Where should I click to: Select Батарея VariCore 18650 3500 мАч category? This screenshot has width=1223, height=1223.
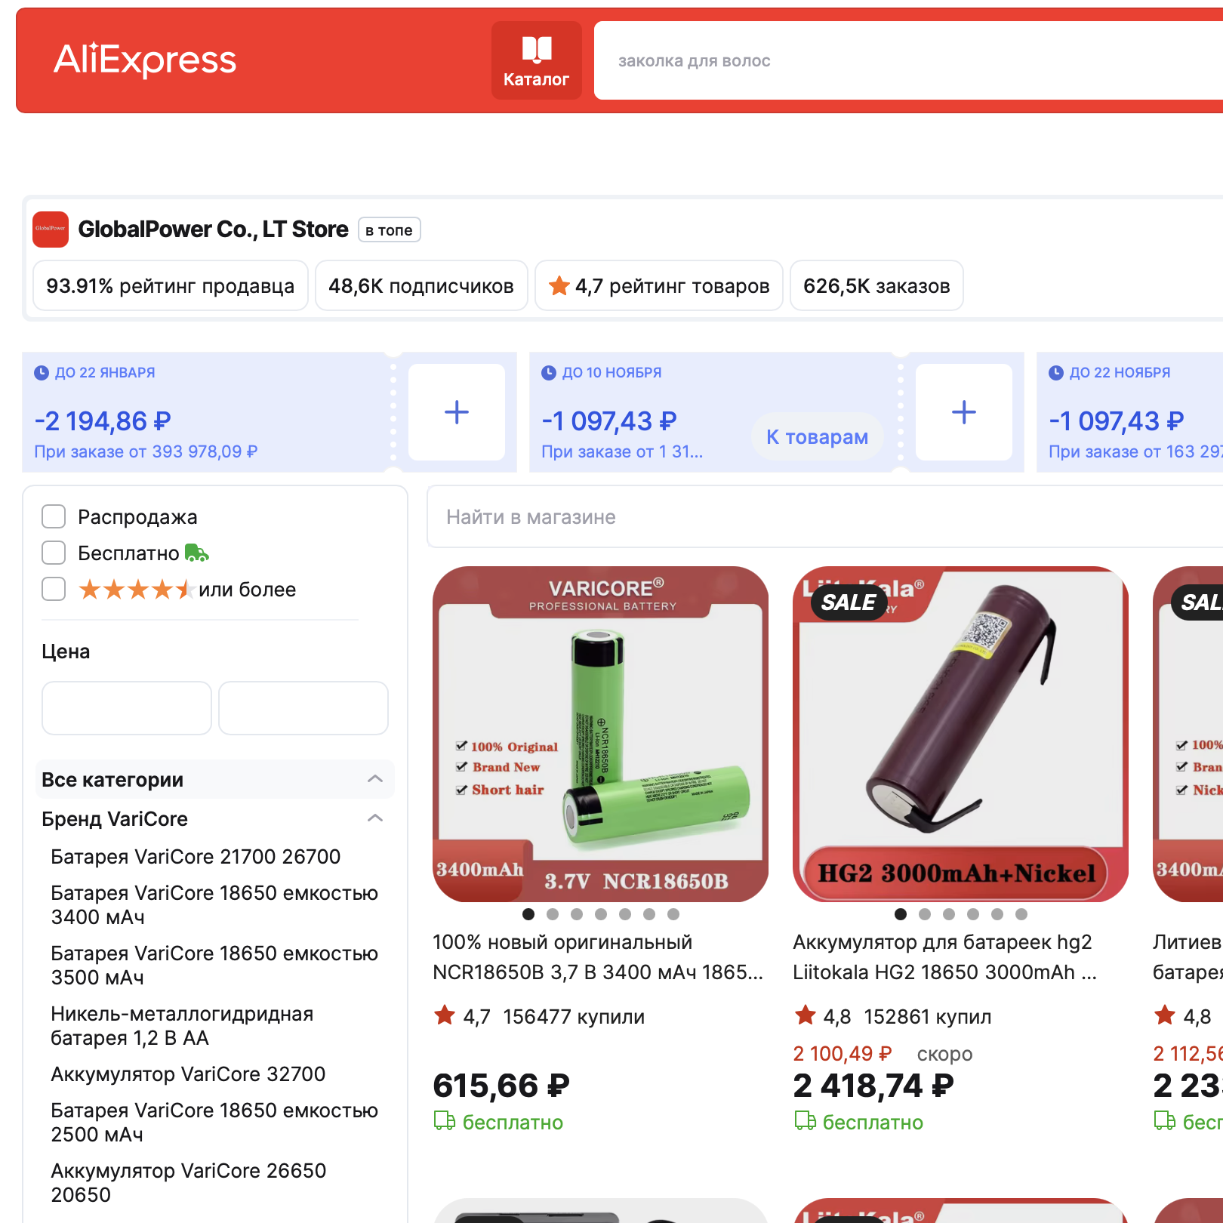214,966
